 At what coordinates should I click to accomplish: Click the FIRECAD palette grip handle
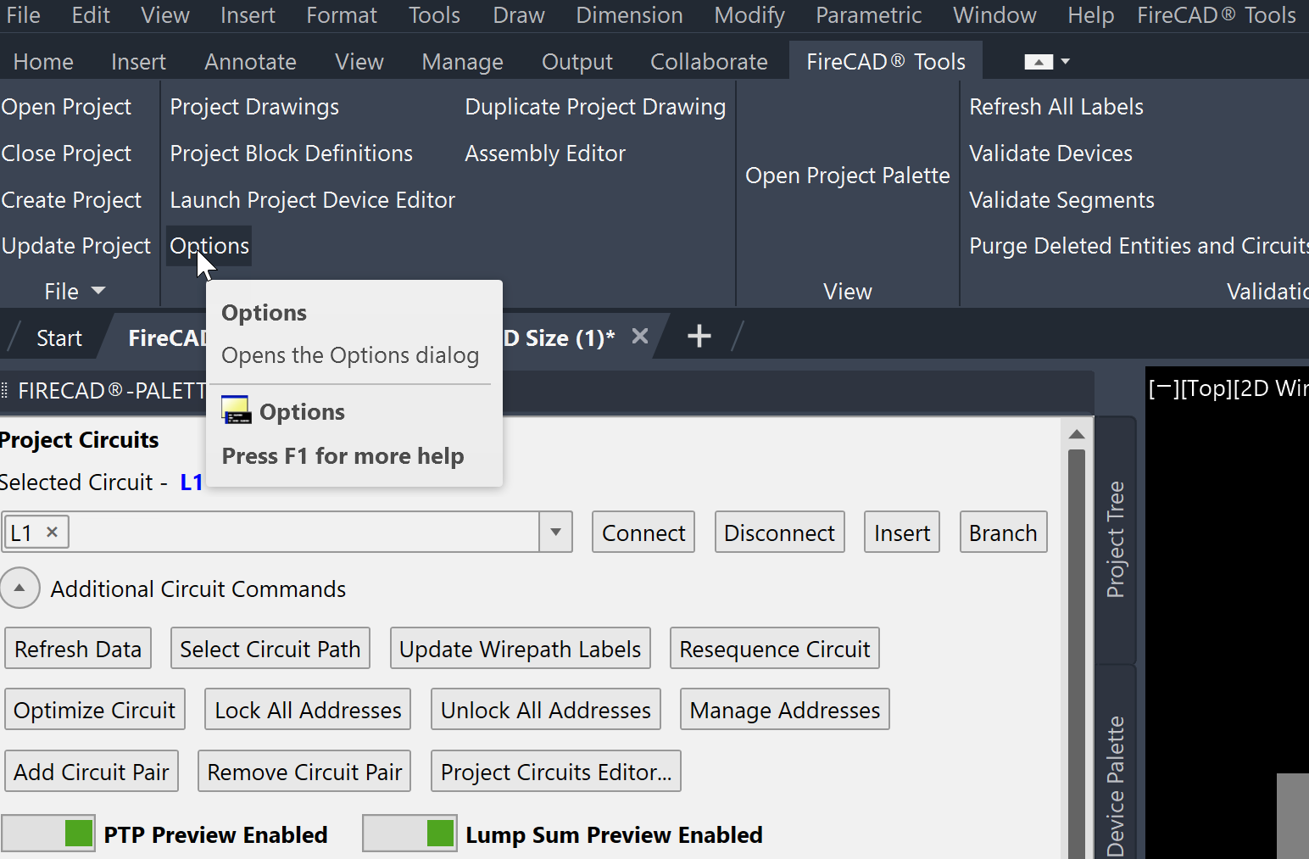click(4, 390)
